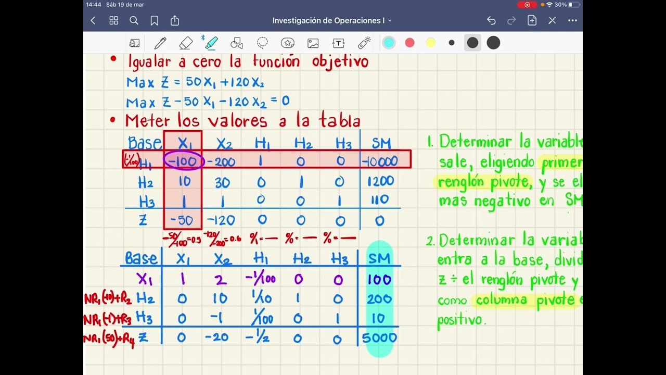
Task: Open the page thumbnails grid view
Action: pyautogui.click(x=113, y=21)
